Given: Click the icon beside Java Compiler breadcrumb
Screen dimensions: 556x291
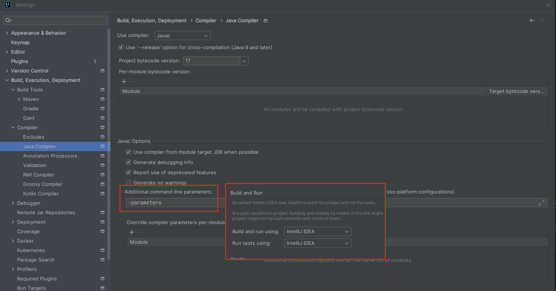Looking at the screenshot, I should point(265,21).
